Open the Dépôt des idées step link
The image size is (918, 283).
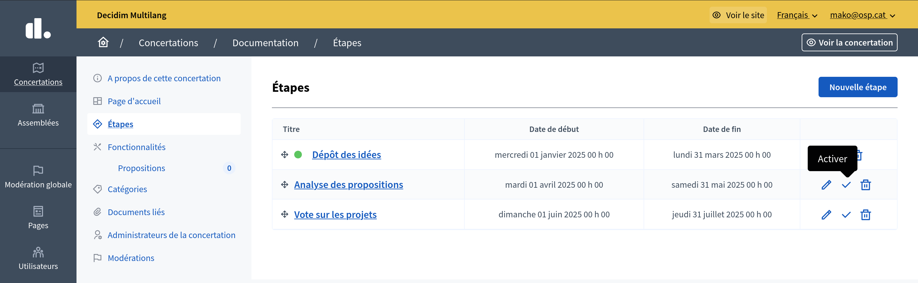point(346,155)
